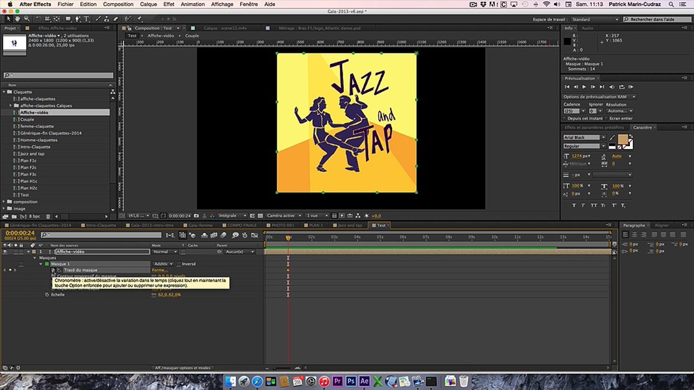The width and height of the screenshot is (694, 390).
Task: Click the tan fill color swatch
Action: click(x=622, y=140)
